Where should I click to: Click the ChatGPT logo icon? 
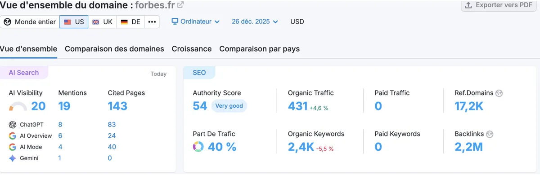click(x=13, y=125)
